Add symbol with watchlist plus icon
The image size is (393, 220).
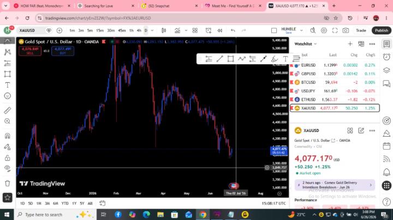pyautogui.click(x=350, y=44)
